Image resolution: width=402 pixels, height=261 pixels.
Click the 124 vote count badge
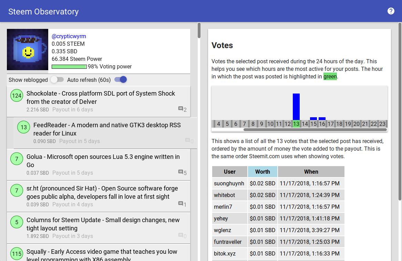pyautogui.click(x=17, y=96)
